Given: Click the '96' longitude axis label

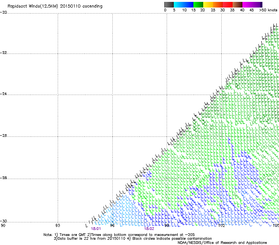Looking at the screenshot, I should (112, 225).
